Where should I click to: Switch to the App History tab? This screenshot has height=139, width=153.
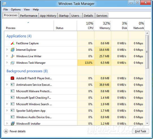click(48, 16)
